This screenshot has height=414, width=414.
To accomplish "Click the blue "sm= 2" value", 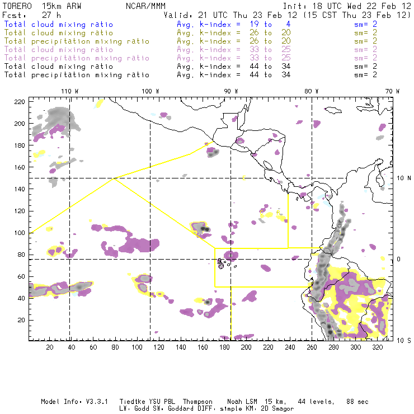I will [x=365, y=24].
